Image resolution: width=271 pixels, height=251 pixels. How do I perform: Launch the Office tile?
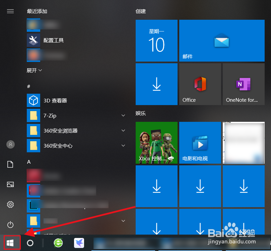[x=200, y=84]
